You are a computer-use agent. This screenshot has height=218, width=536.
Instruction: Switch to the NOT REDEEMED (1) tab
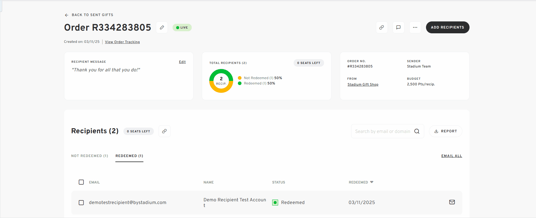(90, 156)
